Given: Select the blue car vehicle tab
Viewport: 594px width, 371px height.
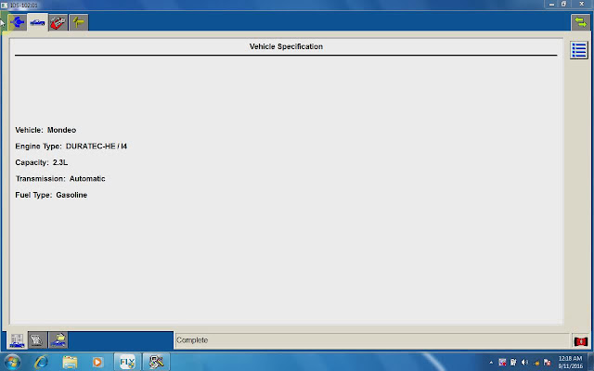Looking at the screenshot, I should (37, 22).
